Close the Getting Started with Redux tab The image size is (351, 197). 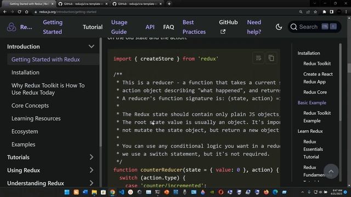pyautogui.click(x=53, y=4)
